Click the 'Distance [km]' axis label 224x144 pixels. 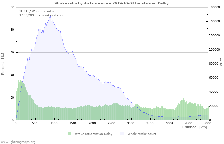click(x=194, y=127)
